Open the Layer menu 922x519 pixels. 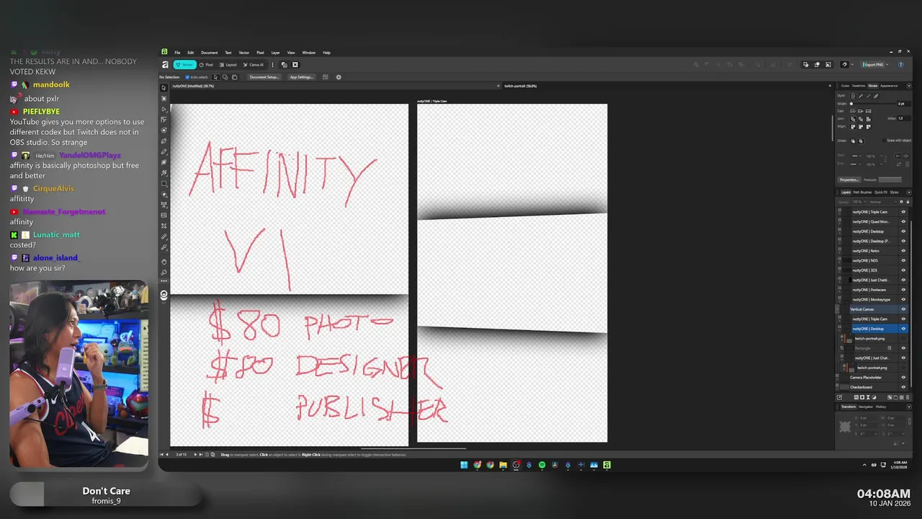point(275,53)
